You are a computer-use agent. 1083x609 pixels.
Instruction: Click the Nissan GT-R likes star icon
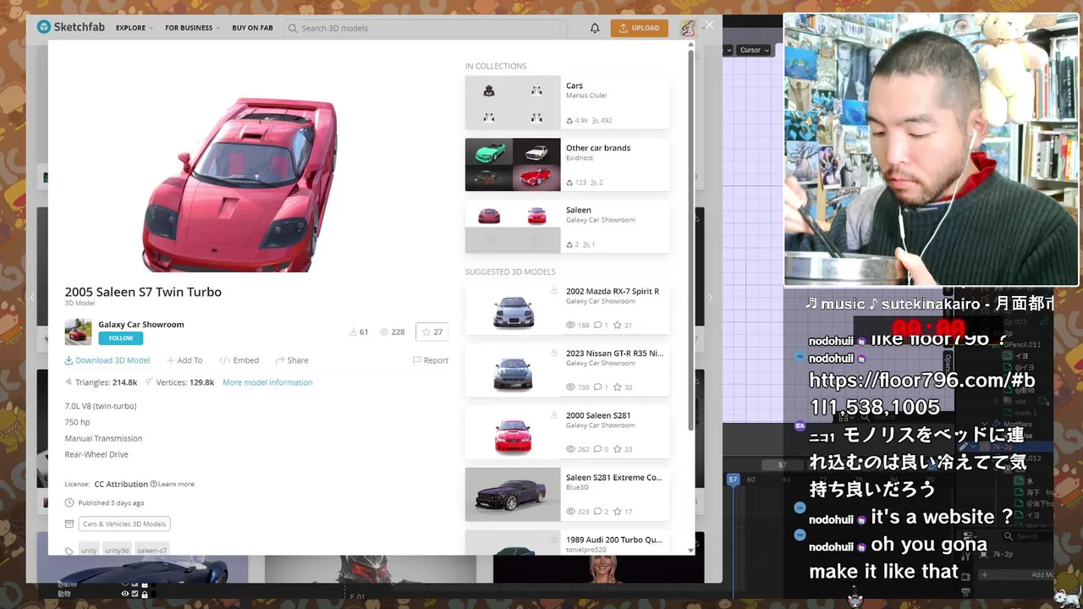[x=618, y=387]
